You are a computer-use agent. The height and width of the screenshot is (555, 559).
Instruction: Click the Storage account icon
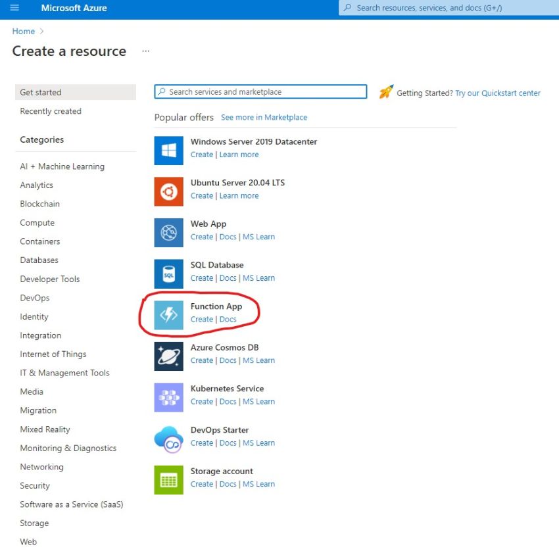168,479
